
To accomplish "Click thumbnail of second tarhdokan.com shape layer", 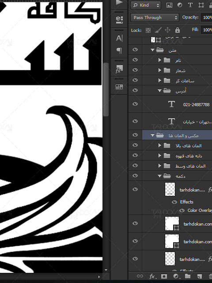I will (x=172, y=241).
